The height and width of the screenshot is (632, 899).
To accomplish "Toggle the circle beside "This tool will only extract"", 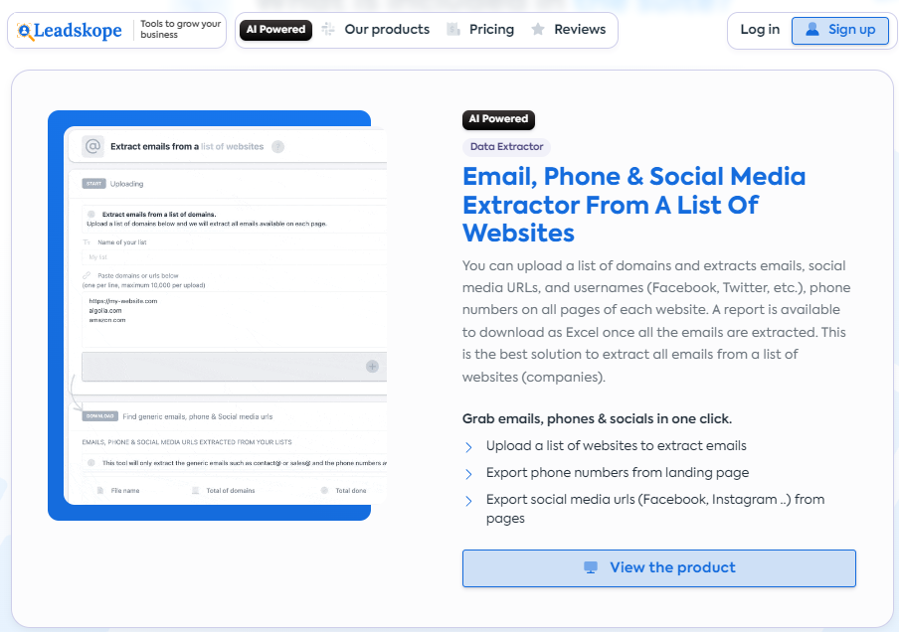I will (91, 462).
